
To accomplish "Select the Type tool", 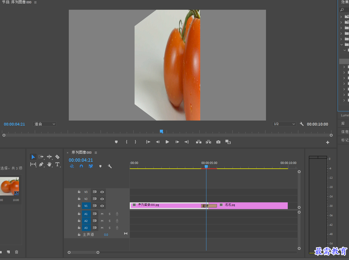I will 57,164.
